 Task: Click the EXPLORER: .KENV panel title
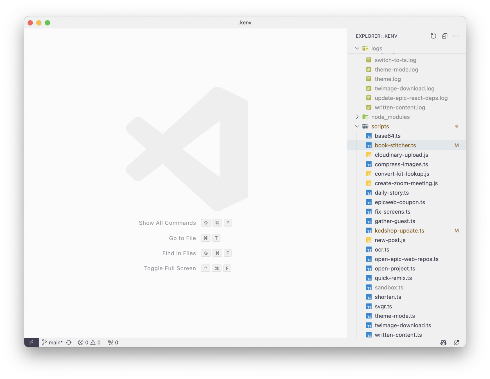(376, 36)
